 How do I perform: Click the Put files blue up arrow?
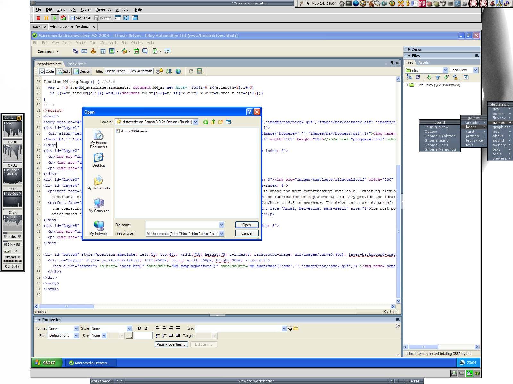point(438,77)
